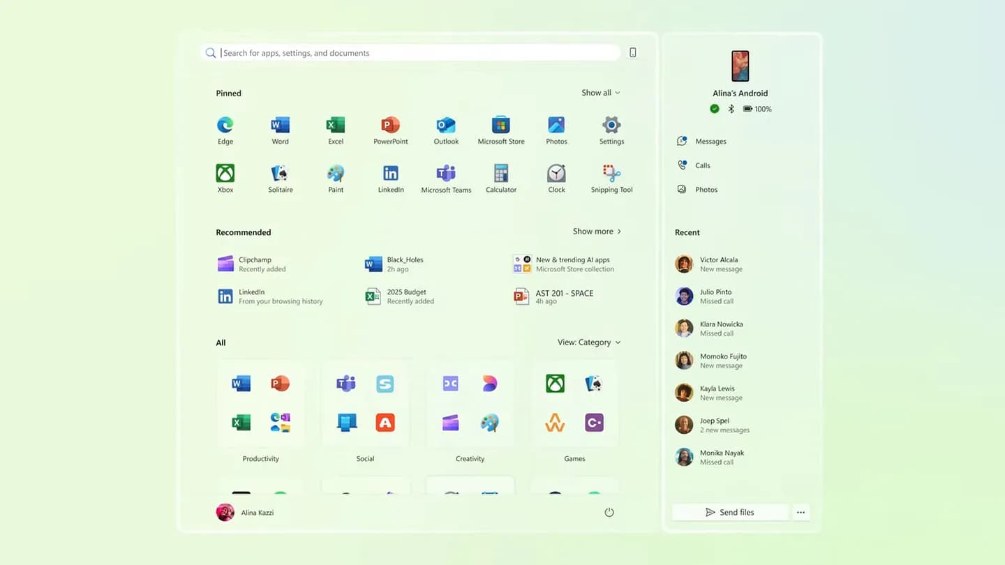The width and height of the screenshot is (1005, 565).
Task: Open the View: Category dropdown
Action: 589,342
